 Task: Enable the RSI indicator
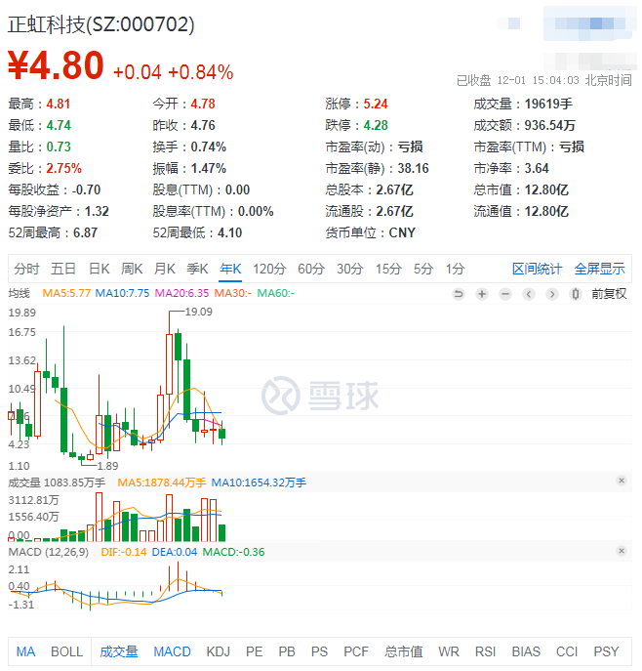pos(486,653)
